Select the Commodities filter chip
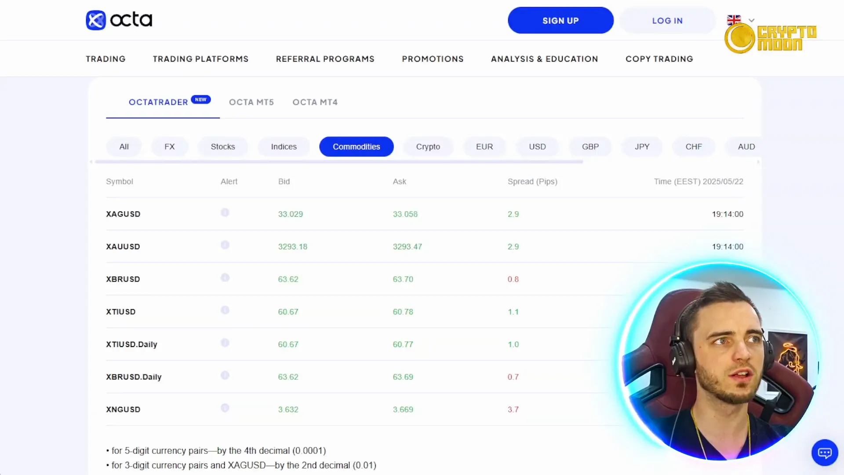Screen dimensions: 844x475 tap(357, 146)
